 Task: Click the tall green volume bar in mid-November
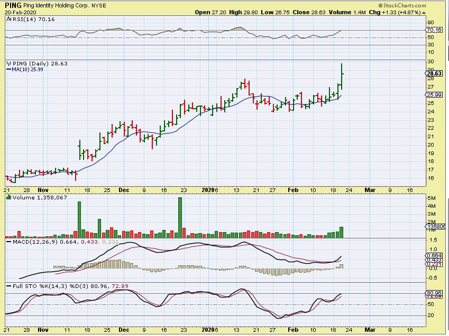tap(79, 220)
